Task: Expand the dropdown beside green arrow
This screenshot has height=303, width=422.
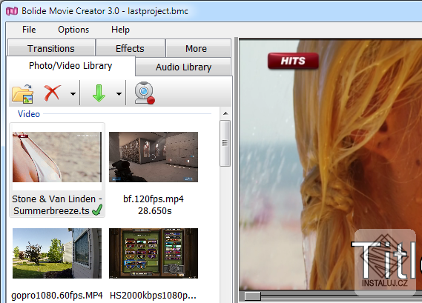Action: 119,94
